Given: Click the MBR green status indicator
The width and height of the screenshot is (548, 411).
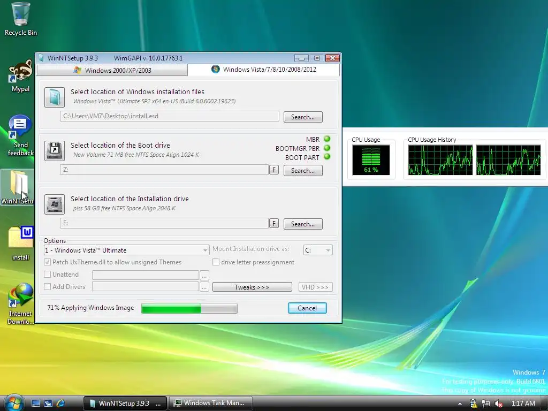Looking at the screenshot, I should (x=327, y=139).
